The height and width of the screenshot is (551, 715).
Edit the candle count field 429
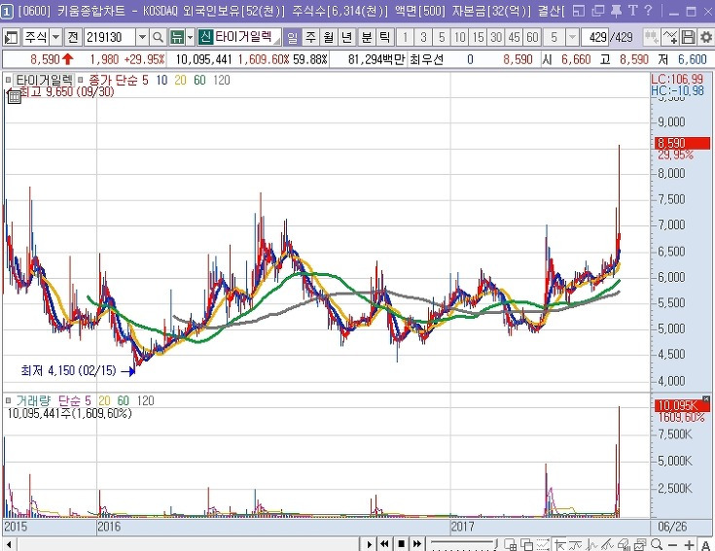595,37
